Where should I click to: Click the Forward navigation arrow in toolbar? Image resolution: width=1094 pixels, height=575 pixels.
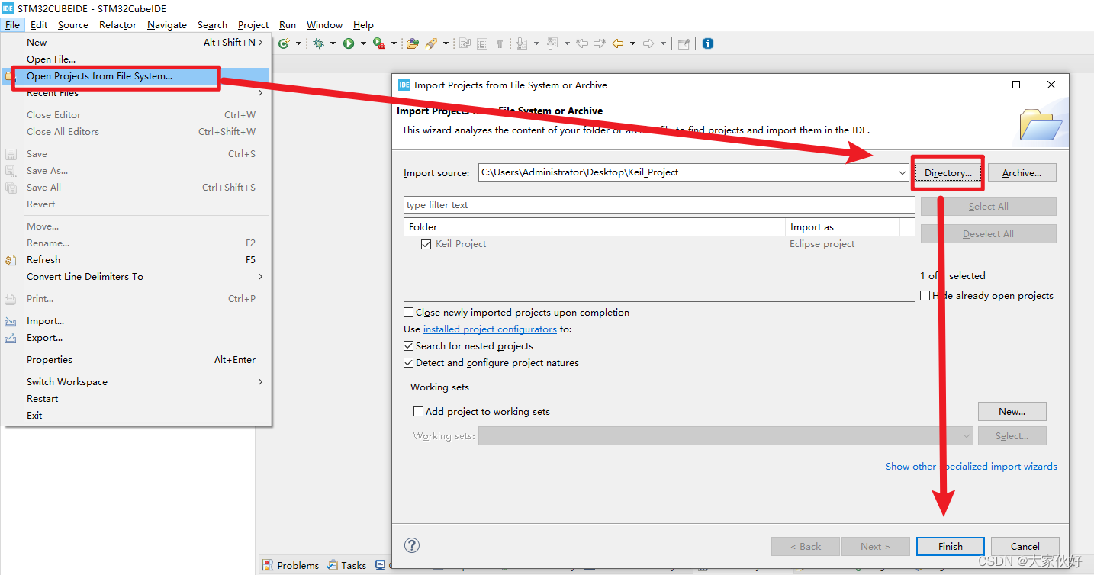click(648, 43)
